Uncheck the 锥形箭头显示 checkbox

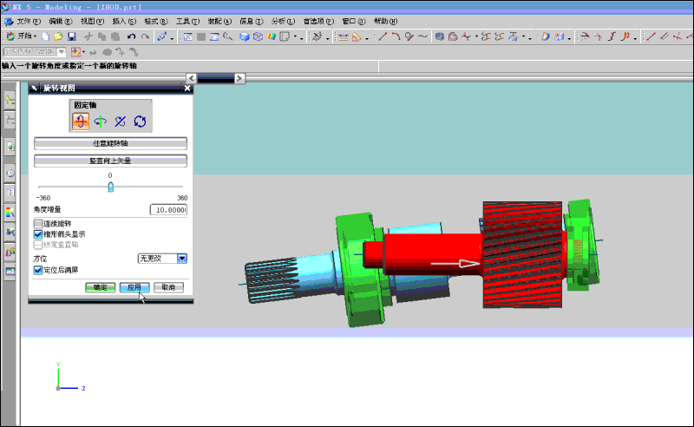coord(38,234)
